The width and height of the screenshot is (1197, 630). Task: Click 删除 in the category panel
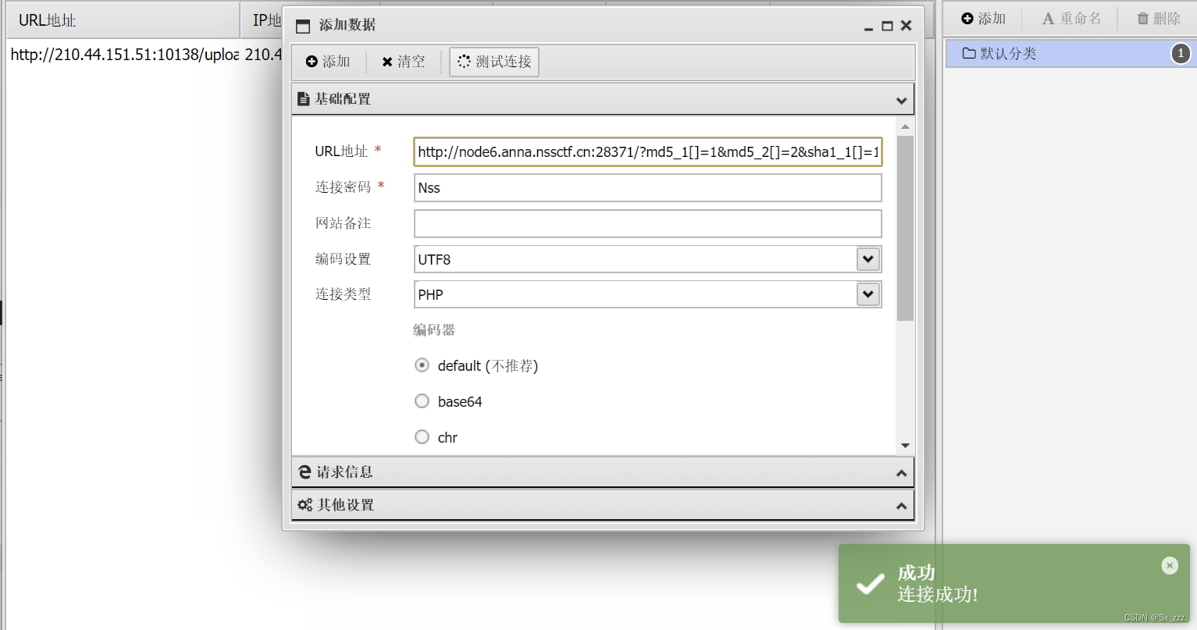point(1159,19)
